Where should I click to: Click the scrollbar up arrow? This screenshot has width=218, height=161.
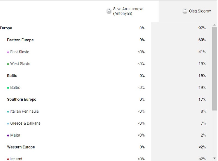(214, 25)
